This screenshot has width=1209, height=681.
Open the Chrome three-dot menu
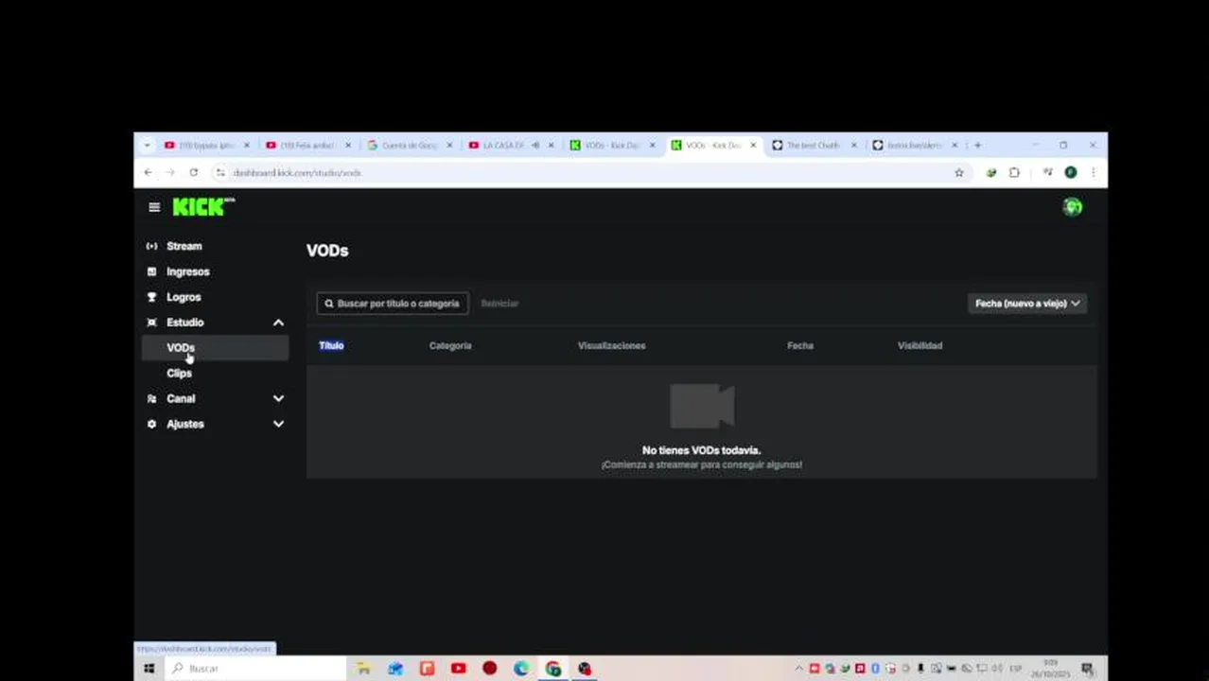point(1094,173)
